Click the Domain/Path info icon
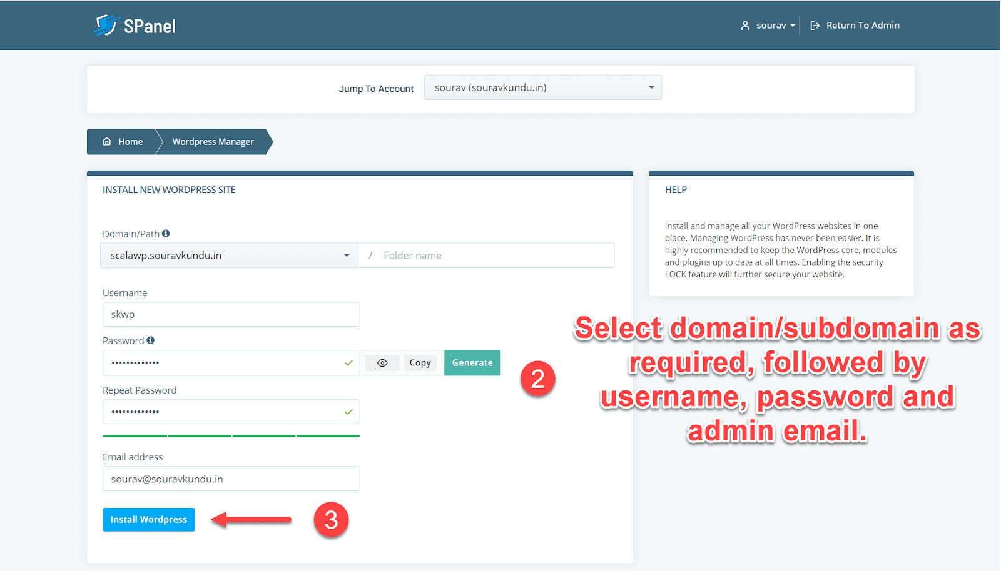 166,234
